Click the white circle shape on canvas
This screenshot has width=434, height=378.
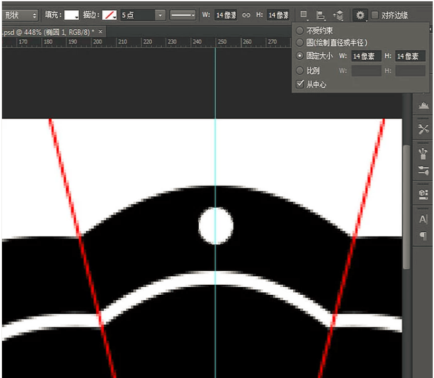click(x=215, y=226)
